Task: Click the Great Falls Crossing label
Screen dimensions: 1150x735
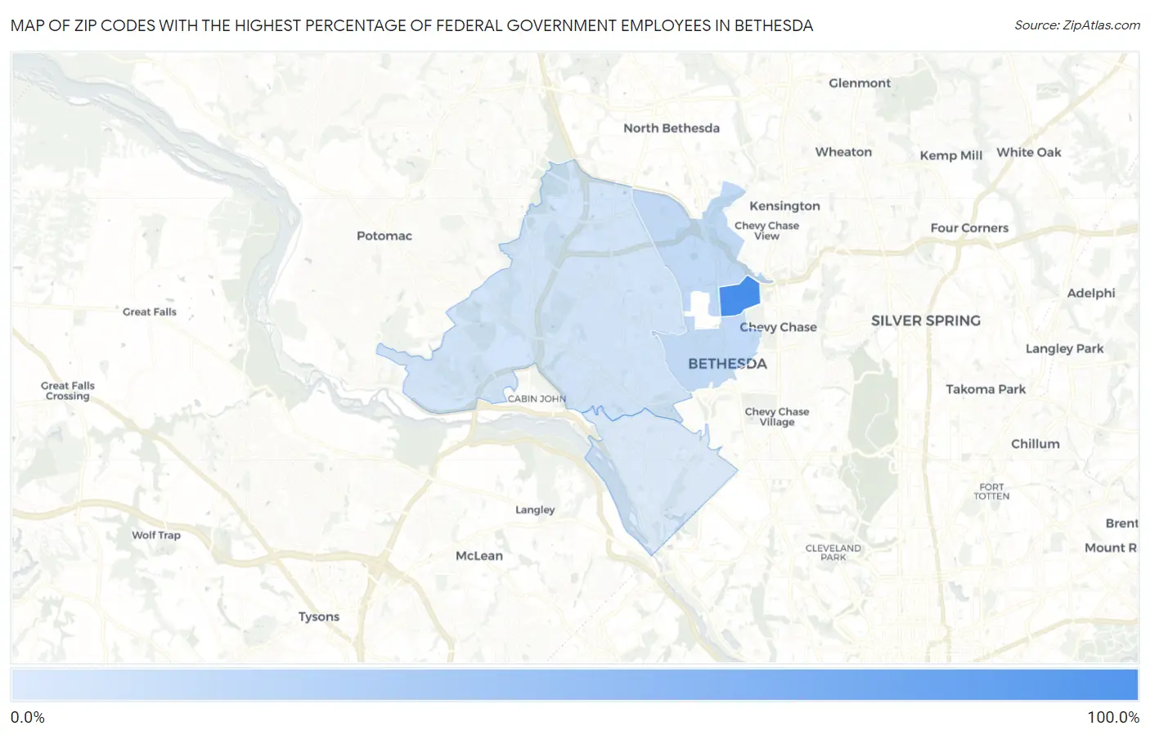Action: point(68,391)
